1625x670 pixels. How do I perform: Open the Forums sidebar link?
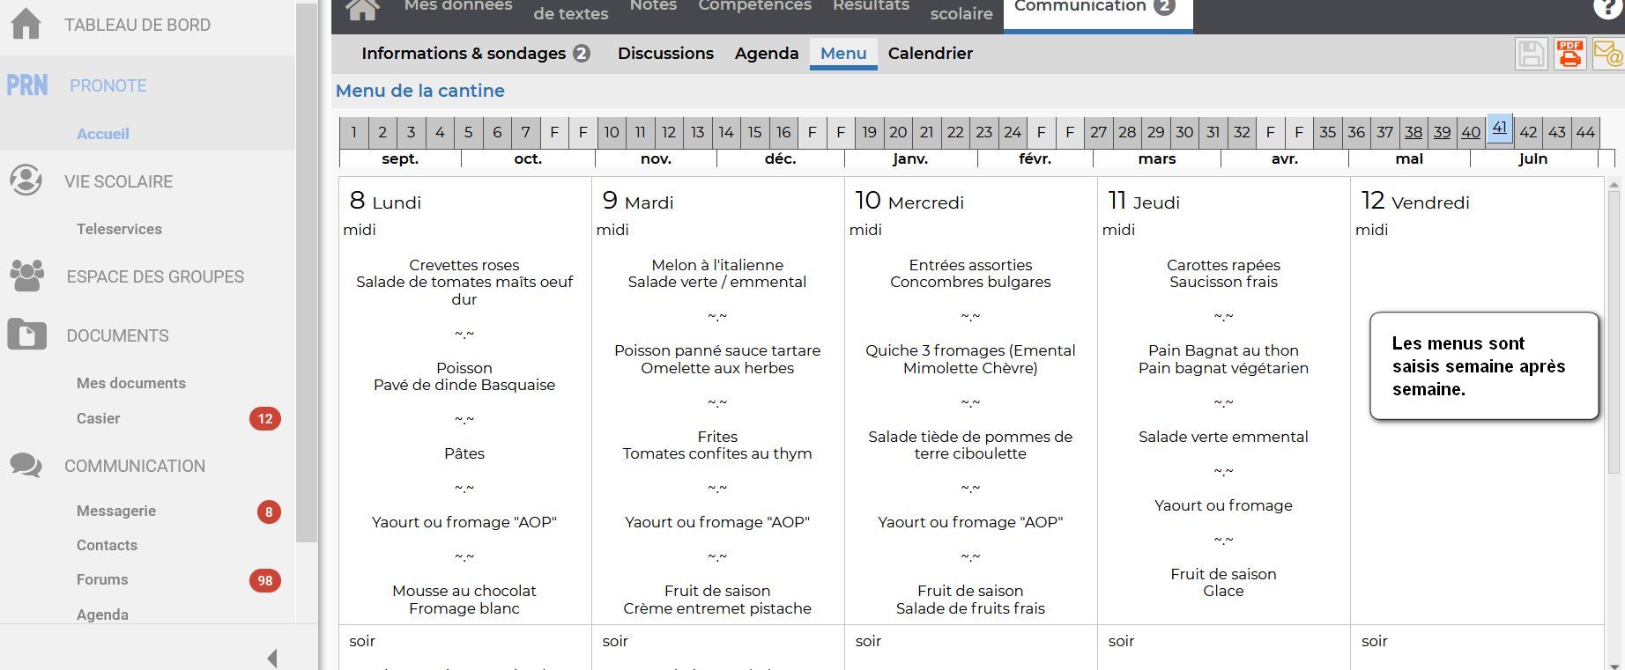pos(102,579)
